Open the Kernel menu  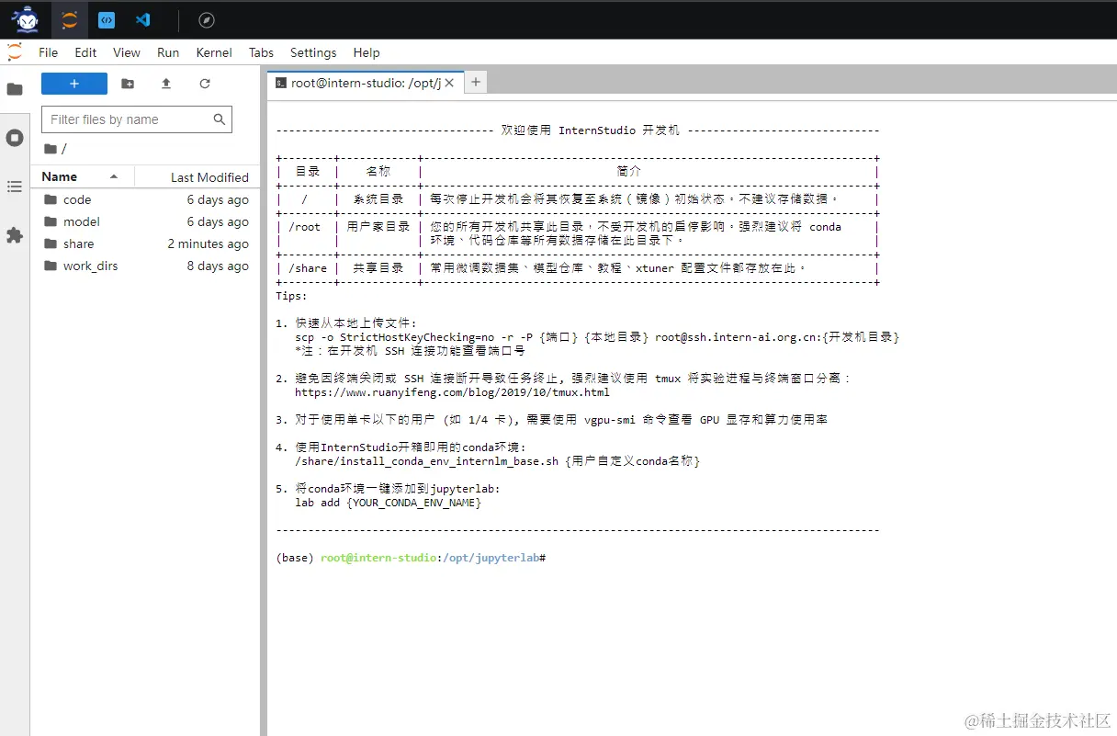click(x=214, y=52)
